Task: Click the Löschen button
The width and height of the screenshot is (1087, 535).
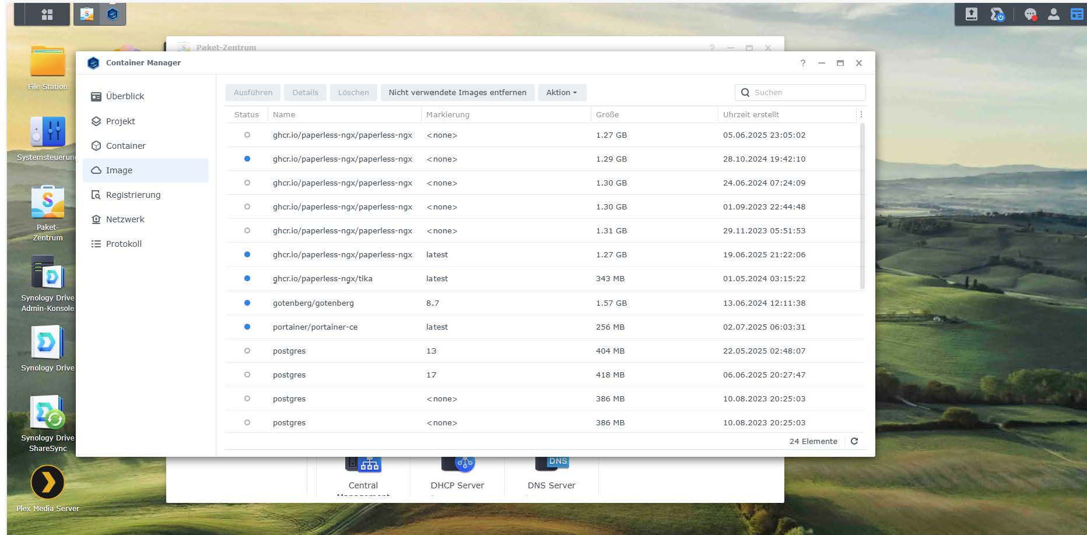Action: pyautogui.click(x=353, y=92)
